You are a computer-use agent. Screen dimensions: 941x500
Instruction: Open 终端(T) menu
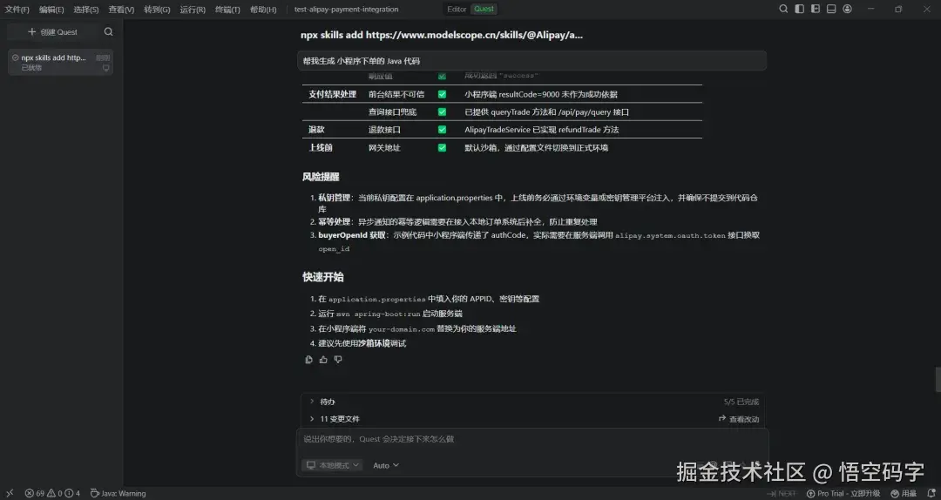(227, 10)
